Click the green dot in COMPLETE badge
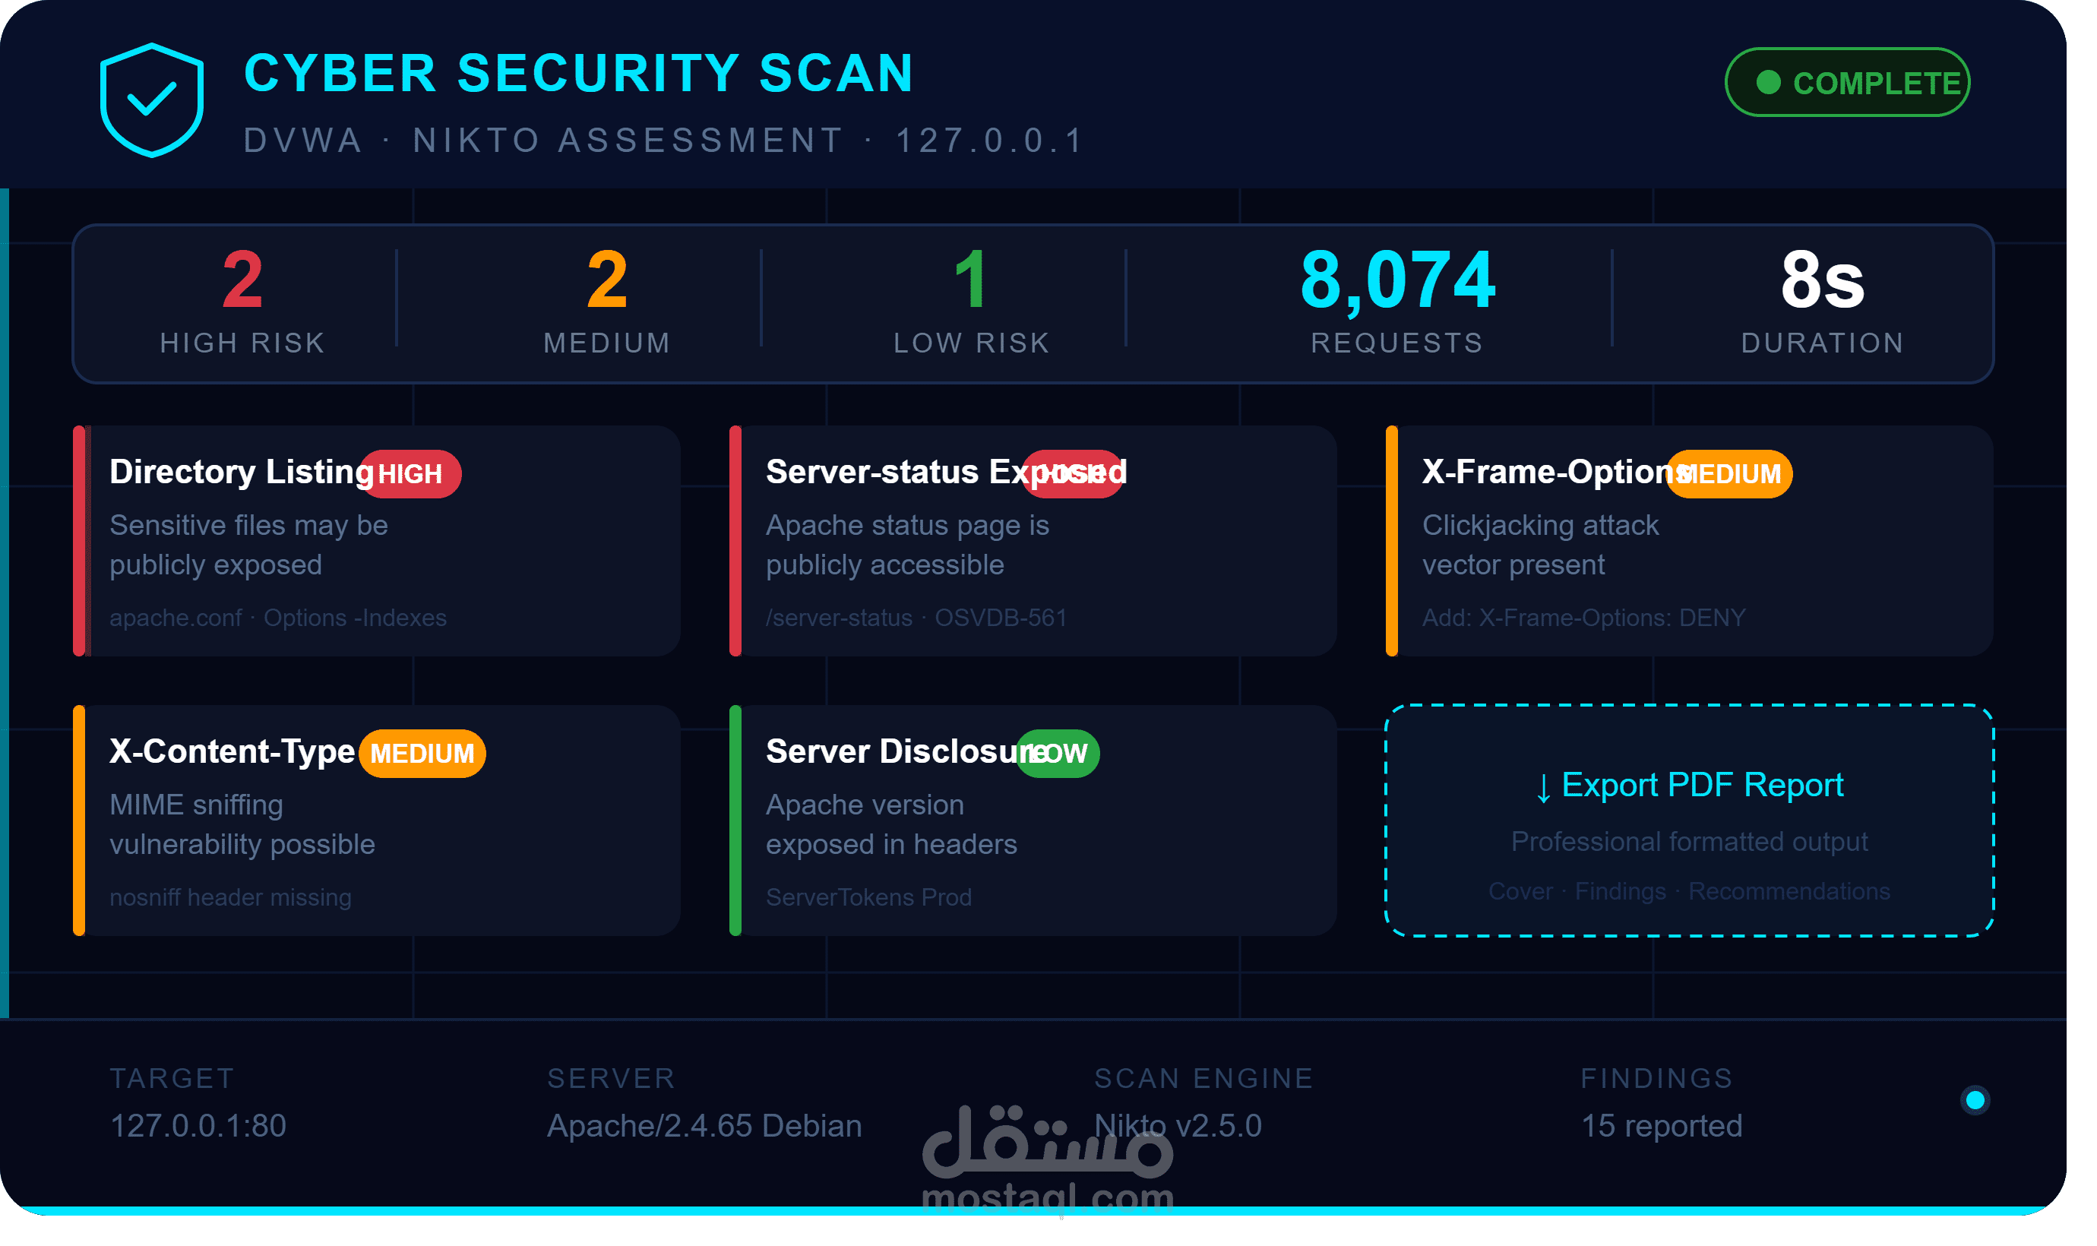 (x=1768, y=82)
